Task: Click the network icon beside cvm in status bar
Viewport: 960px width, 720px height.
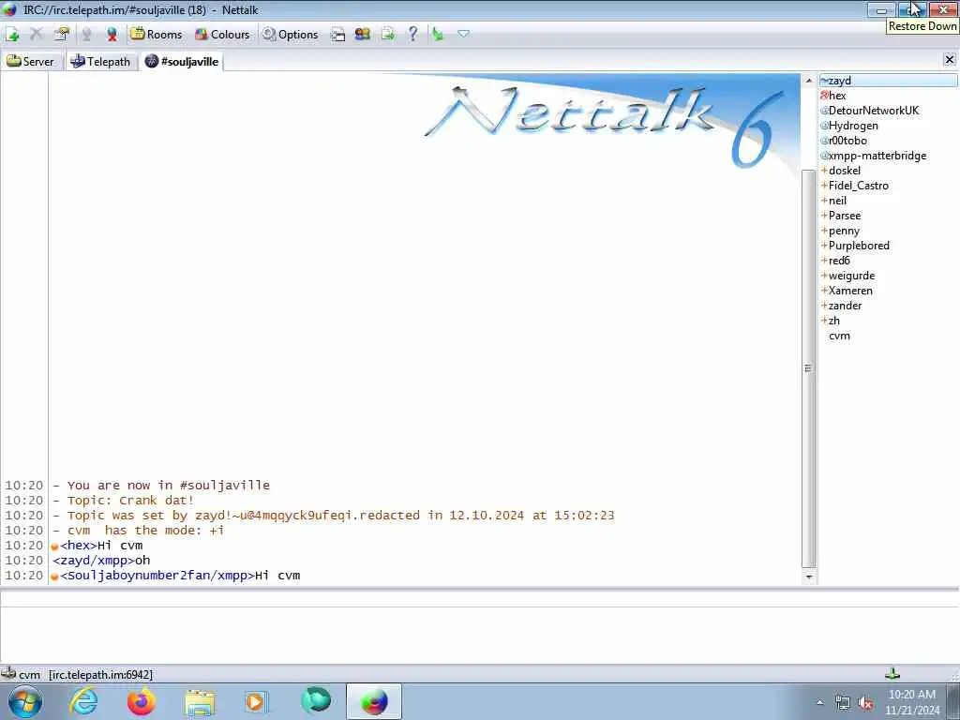Action: pos(8,673)
